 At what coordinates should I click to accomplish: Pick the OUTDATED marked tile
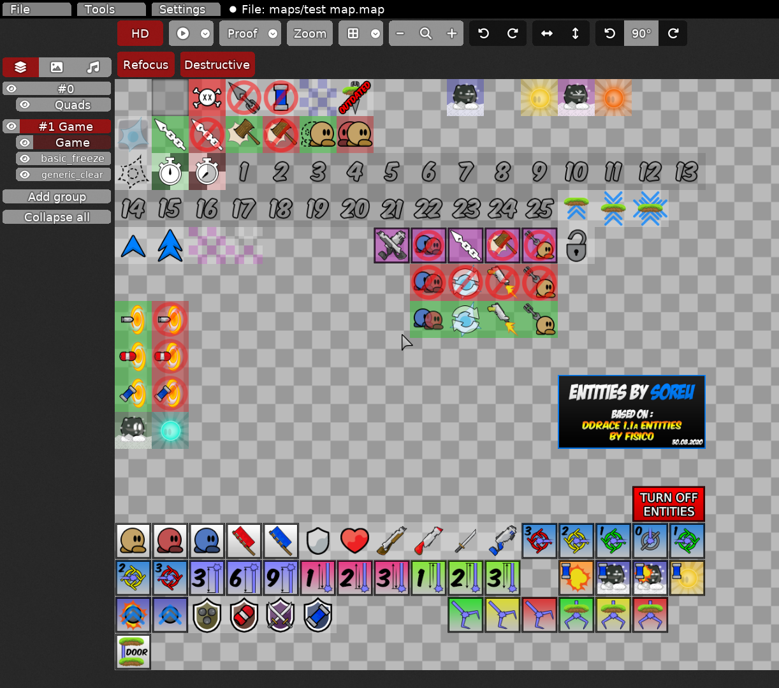point(355,98)
